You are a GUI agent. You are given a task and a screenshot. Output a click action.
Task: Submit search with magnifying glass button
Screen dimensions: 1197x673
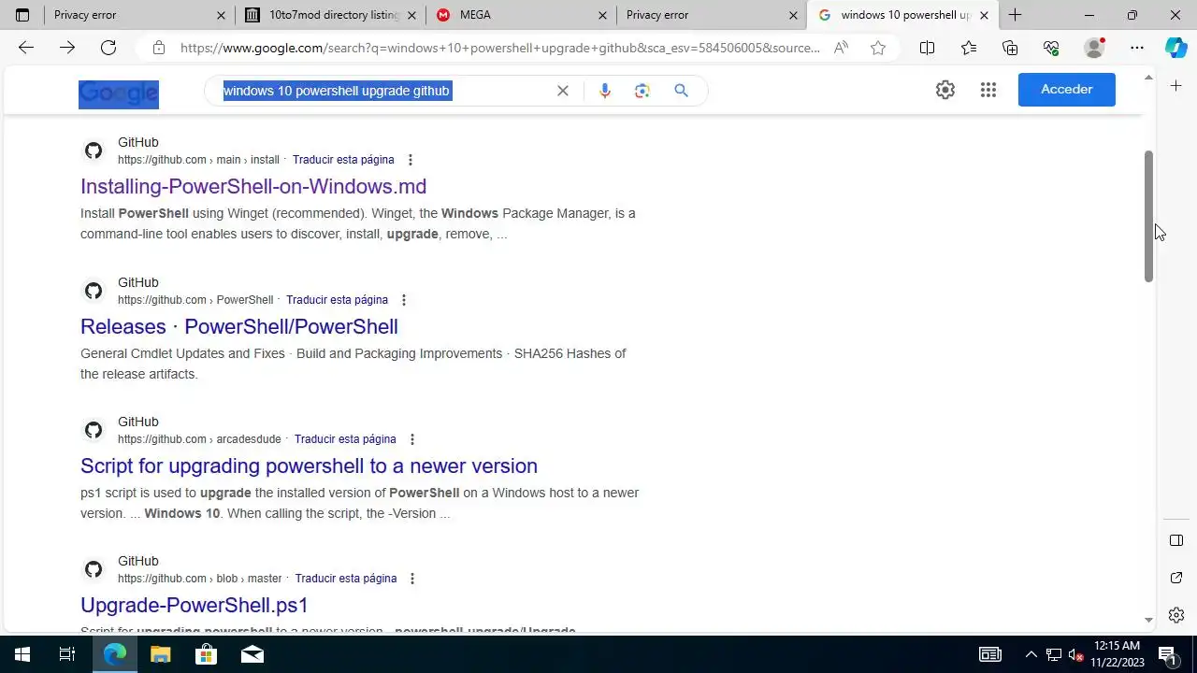coord(681,91)
